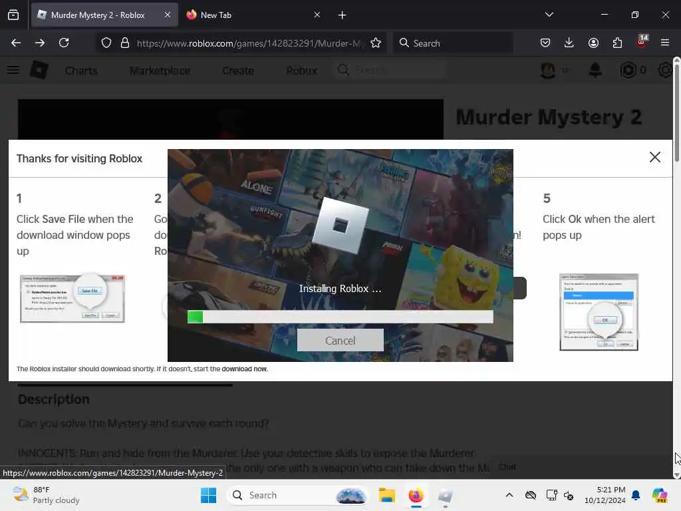Click the Windows taskbar Search box

[297, 495]
